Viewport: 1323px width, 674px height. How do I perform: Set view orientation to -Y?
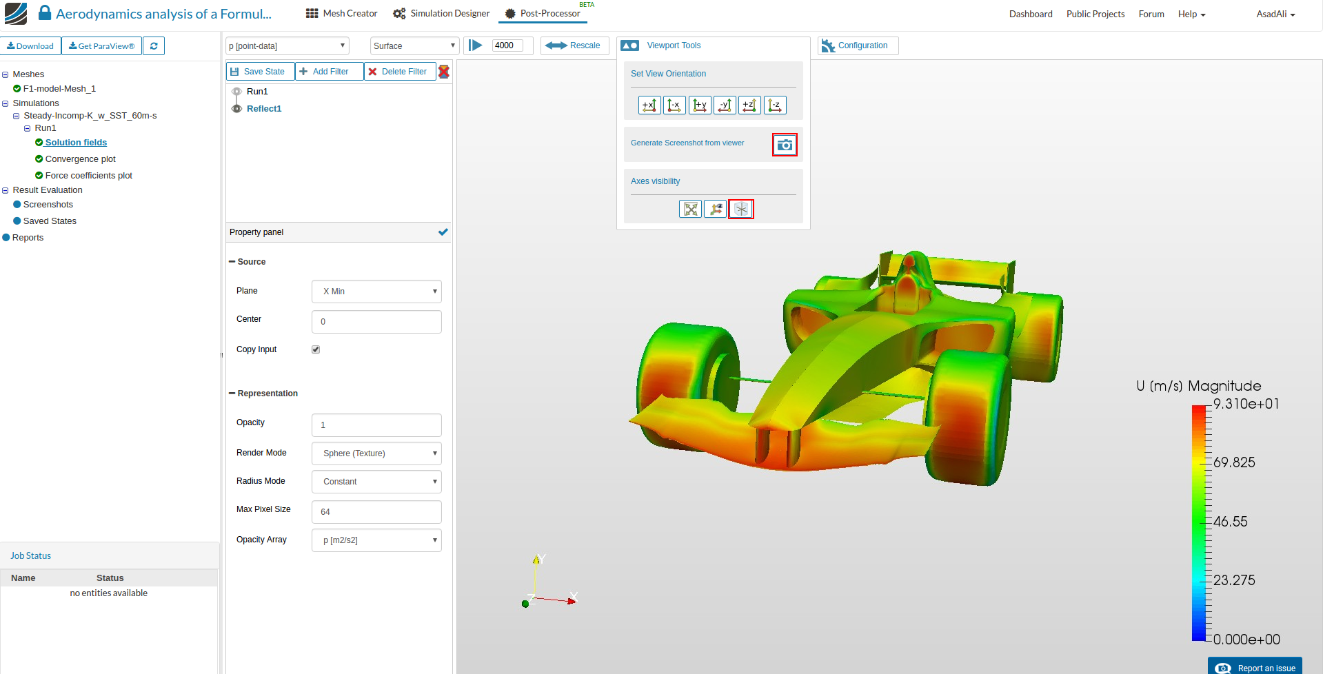tap(725, 105)
